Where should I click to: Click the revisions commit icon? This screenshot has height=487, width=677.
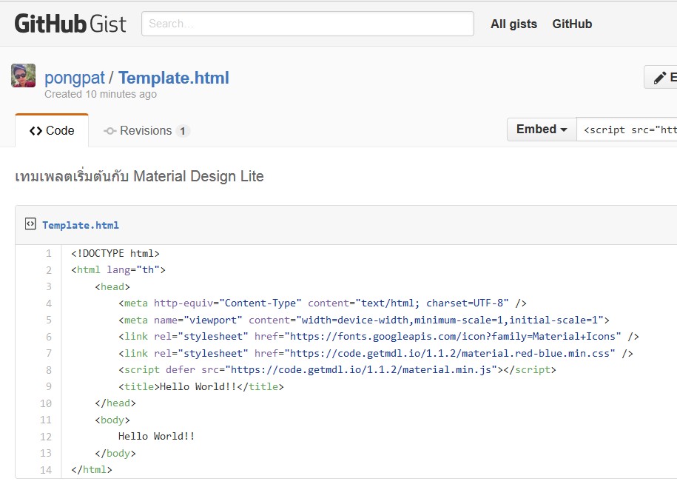[x=110, y=130]
